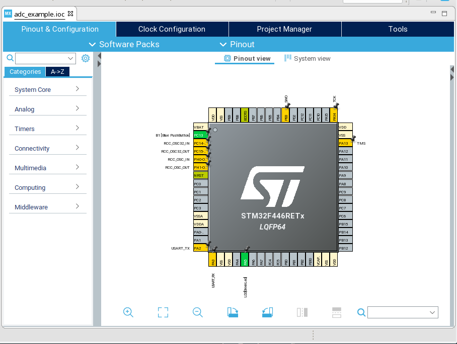The height and width of the screenshot is (344, 457).
Task: Expand the Connectivity category
Action: (x=48, y=148)
